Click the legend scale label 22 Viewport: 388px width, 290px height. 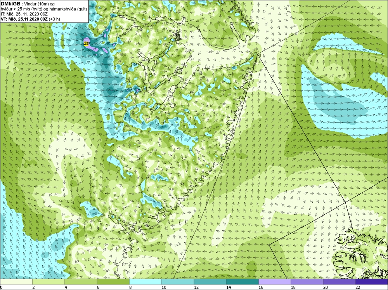(358, 287)
